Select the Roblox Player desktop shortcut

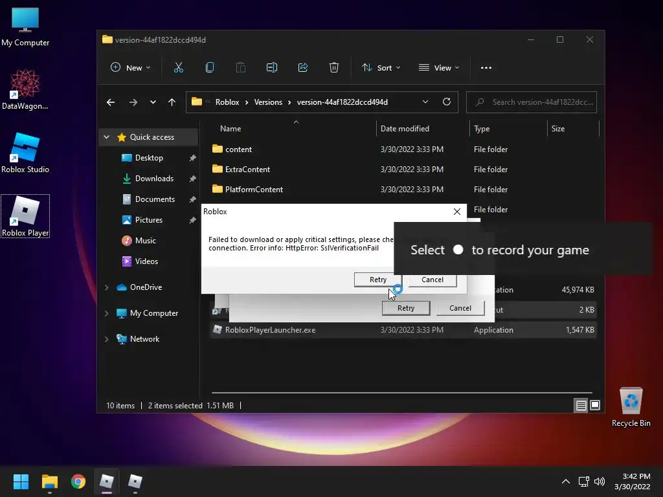pyautogui.click(x=25, y=216)
